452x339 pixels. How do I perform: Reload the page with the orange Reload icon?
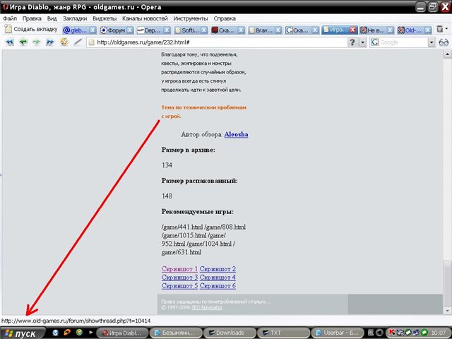point(64,42)
